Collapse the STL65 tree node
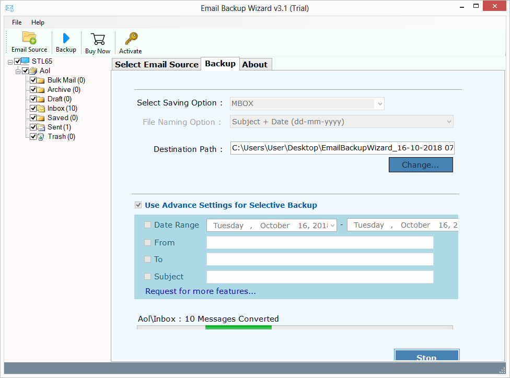The width and height of the screenshot is (510, 378). 10,62
